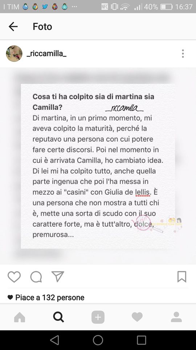
Task: Tap Android recent apps square button
Action: coord(142,340)
